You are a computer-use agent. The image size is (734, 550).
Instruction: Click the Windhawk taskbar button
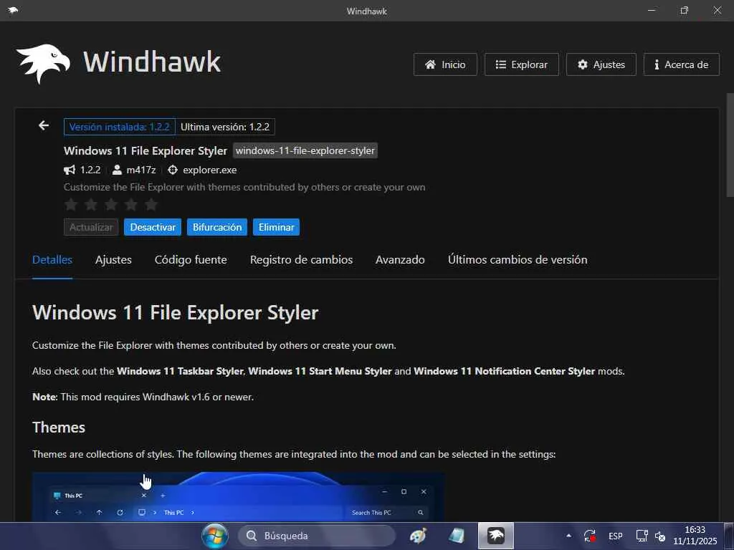pyautogui.click(x=496, y=536)
